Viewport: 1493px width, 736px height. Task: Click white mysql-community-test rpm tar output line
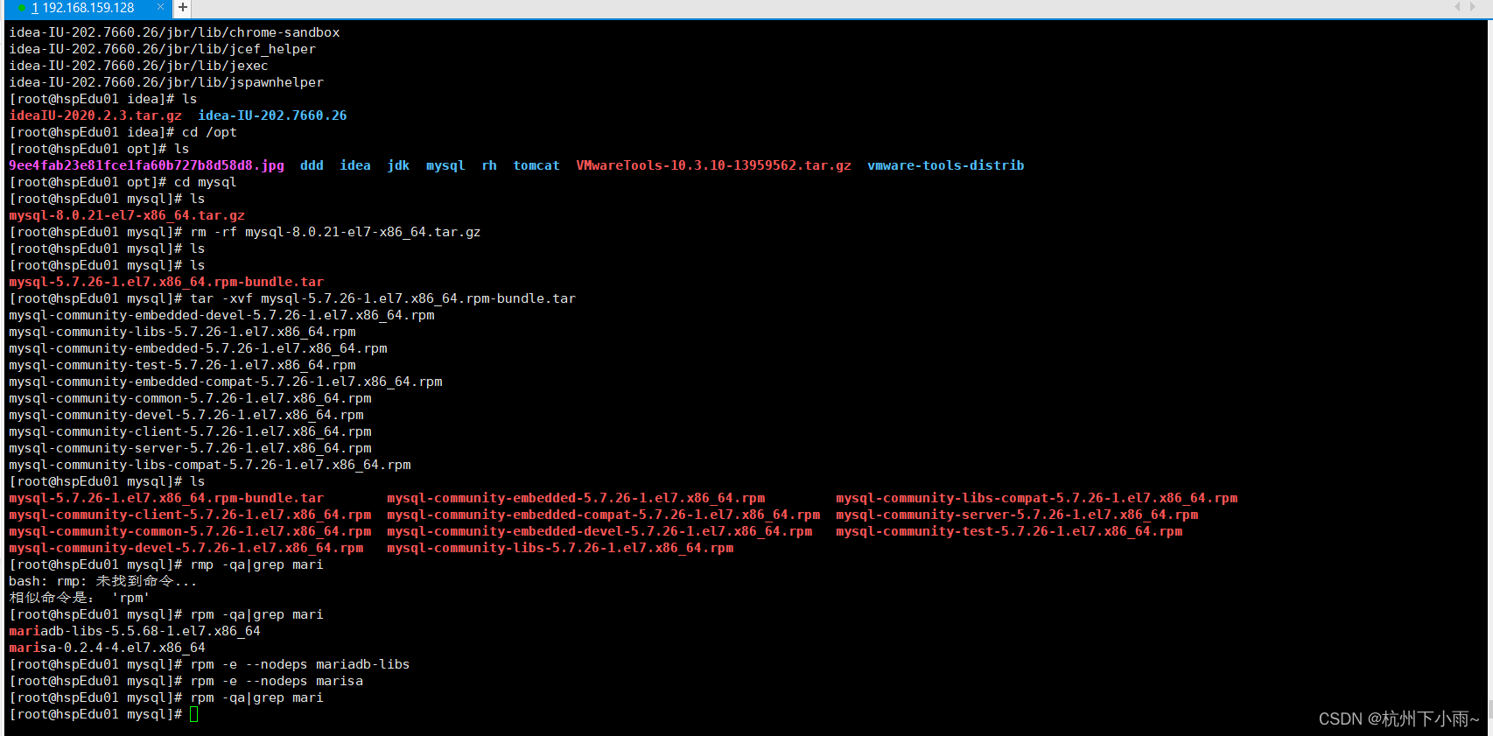[x=182, y=365]
